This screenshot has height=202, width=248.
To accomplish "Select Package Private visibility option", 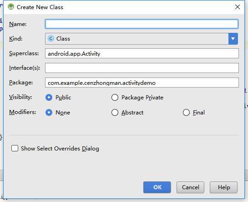I will pos(115,98).
